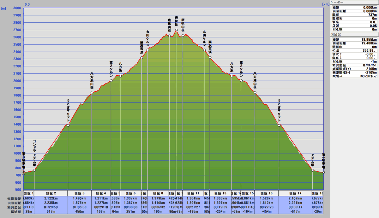Select the -617m elevation difference cell
This screenshot has height=218, width=379.
point(295,212)
